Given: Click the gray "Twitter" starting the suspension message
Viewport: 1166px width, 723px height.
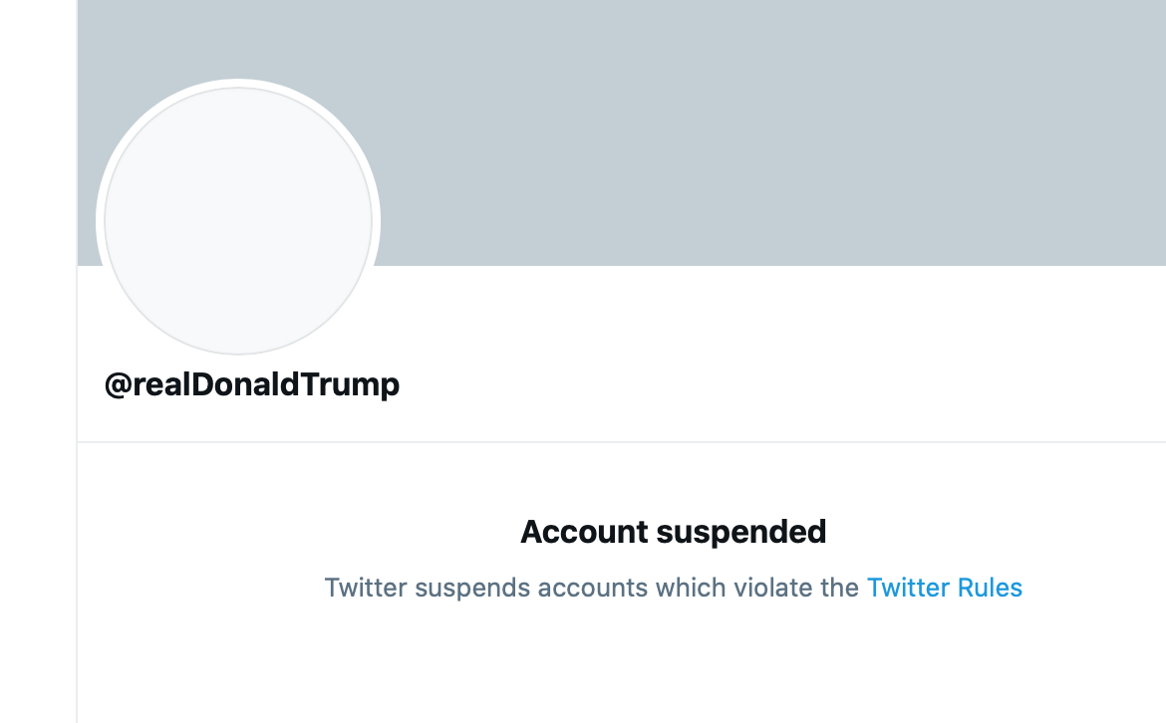Looking at the screenshot, I should click(x=366, y=588).
